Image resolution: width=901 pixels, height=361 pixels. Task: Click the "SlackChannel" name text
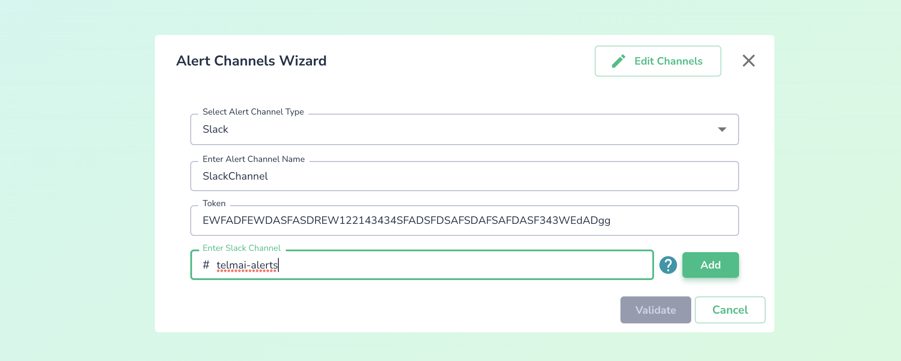pos(235,176)
